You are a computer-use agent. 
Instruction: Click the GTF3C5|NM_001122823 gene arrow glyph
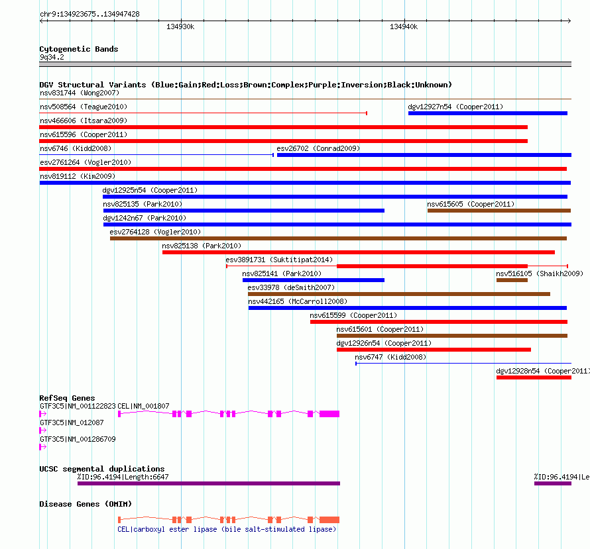[43, 414]
